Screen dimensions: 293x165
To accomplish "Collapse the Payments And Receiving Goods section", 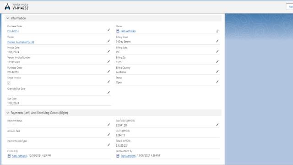I will [8, 113].
